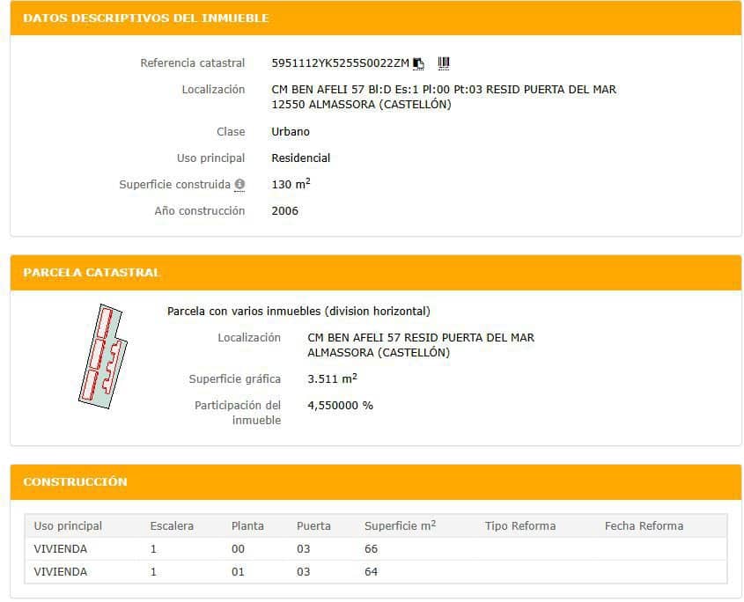Open the parcel map thumbnail

(x=101, y=355)
